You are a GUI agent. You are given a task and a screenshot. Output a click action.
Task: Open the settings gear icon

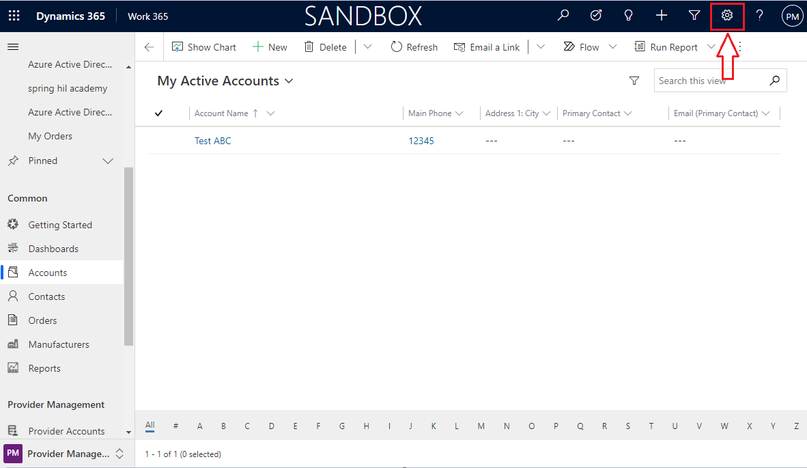click(726, 16)
